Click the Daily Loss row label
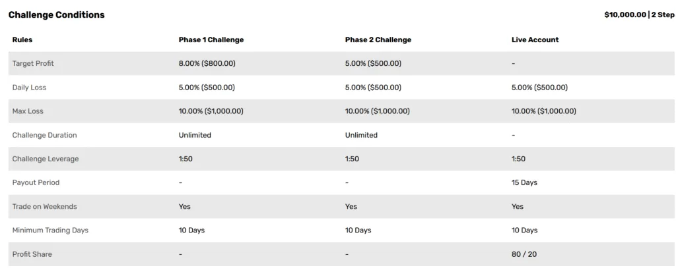The width and height of the screenshot is (676, 268). point(29,88)
